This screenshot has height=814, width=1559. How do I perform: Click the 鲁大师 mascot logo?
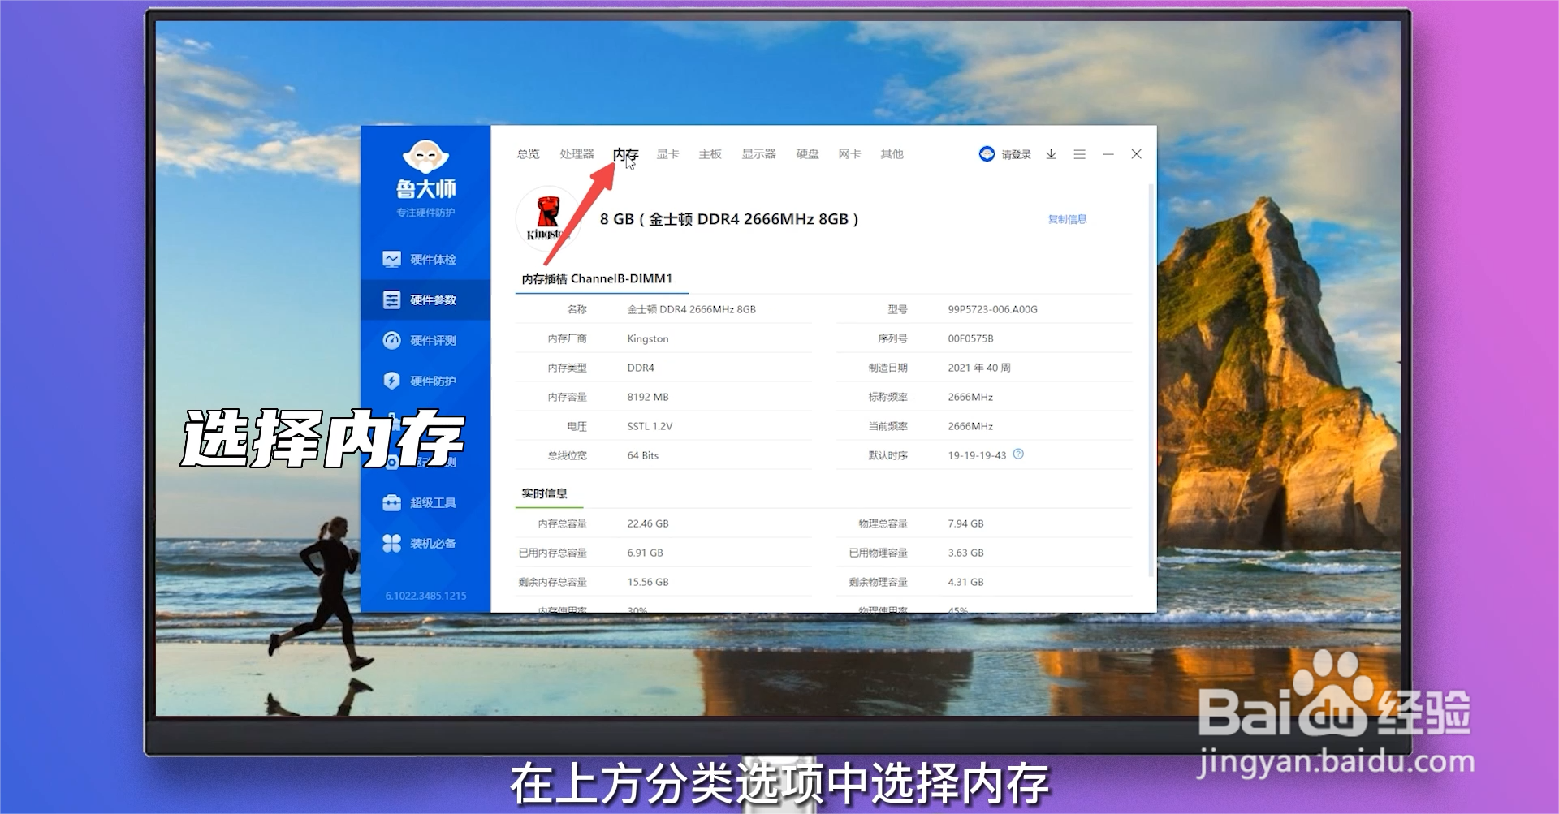(425, 157)
